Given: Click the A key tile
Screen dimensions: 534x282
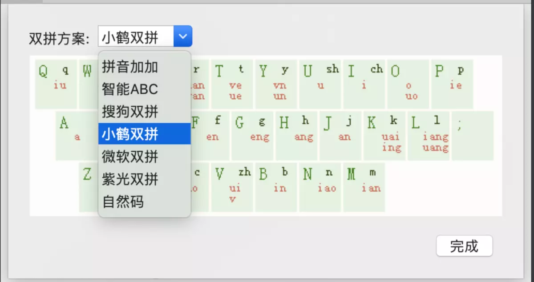Looking at the screenshot, I should tap(77, 136).
